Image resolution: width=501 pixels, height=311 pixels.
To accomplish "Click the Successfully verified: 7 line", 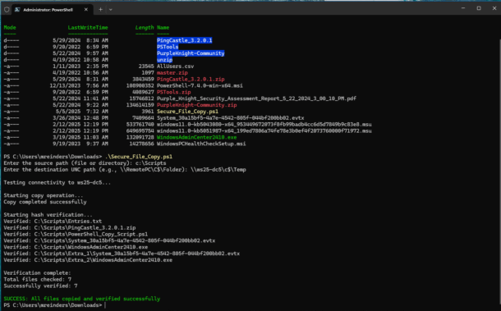I will coord(40,286).
